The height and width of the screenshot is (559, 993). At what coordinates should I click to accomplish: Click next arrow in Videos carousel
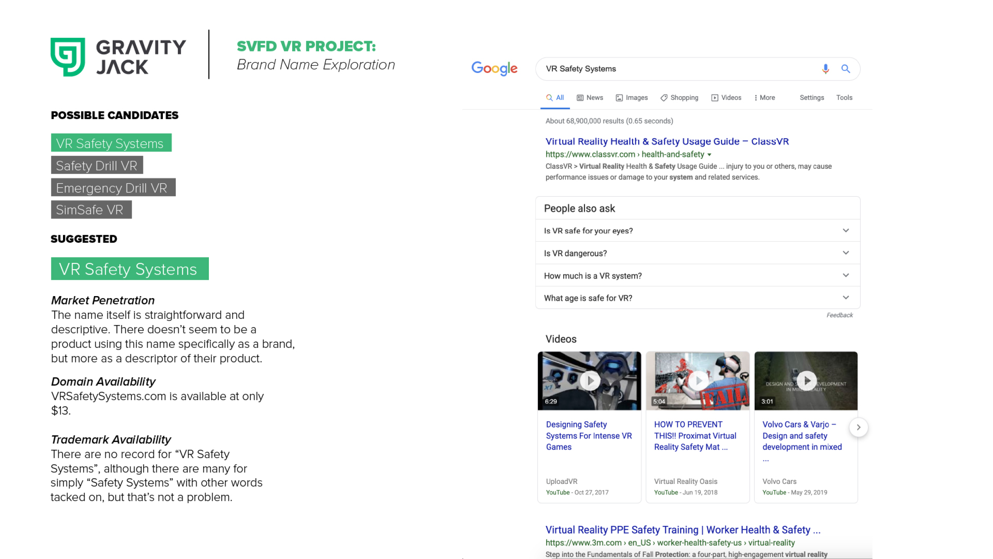(x=858, y=427)
